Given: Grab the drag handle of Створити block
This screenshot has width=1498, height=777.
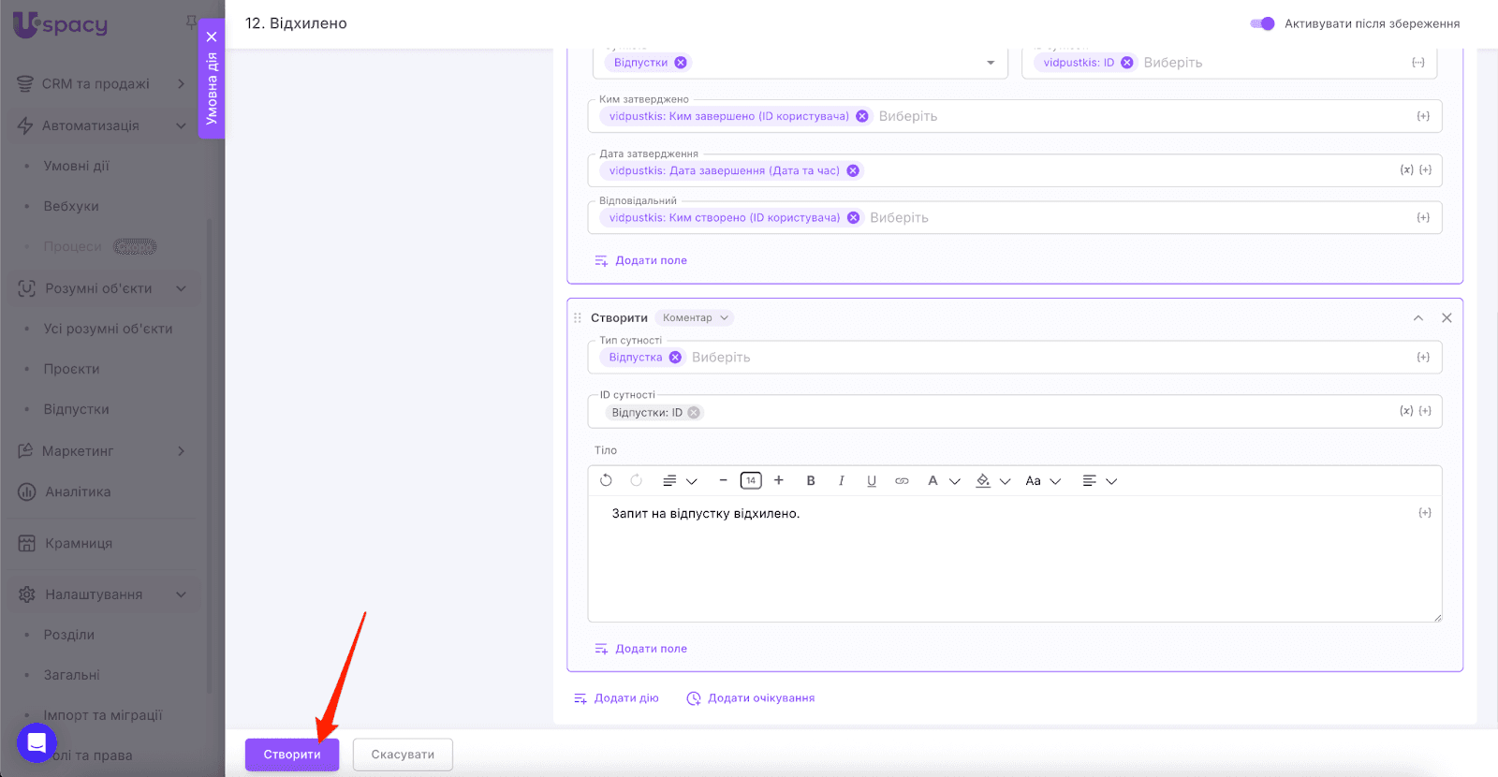Looking at the screenshot, I should (578, 318).
